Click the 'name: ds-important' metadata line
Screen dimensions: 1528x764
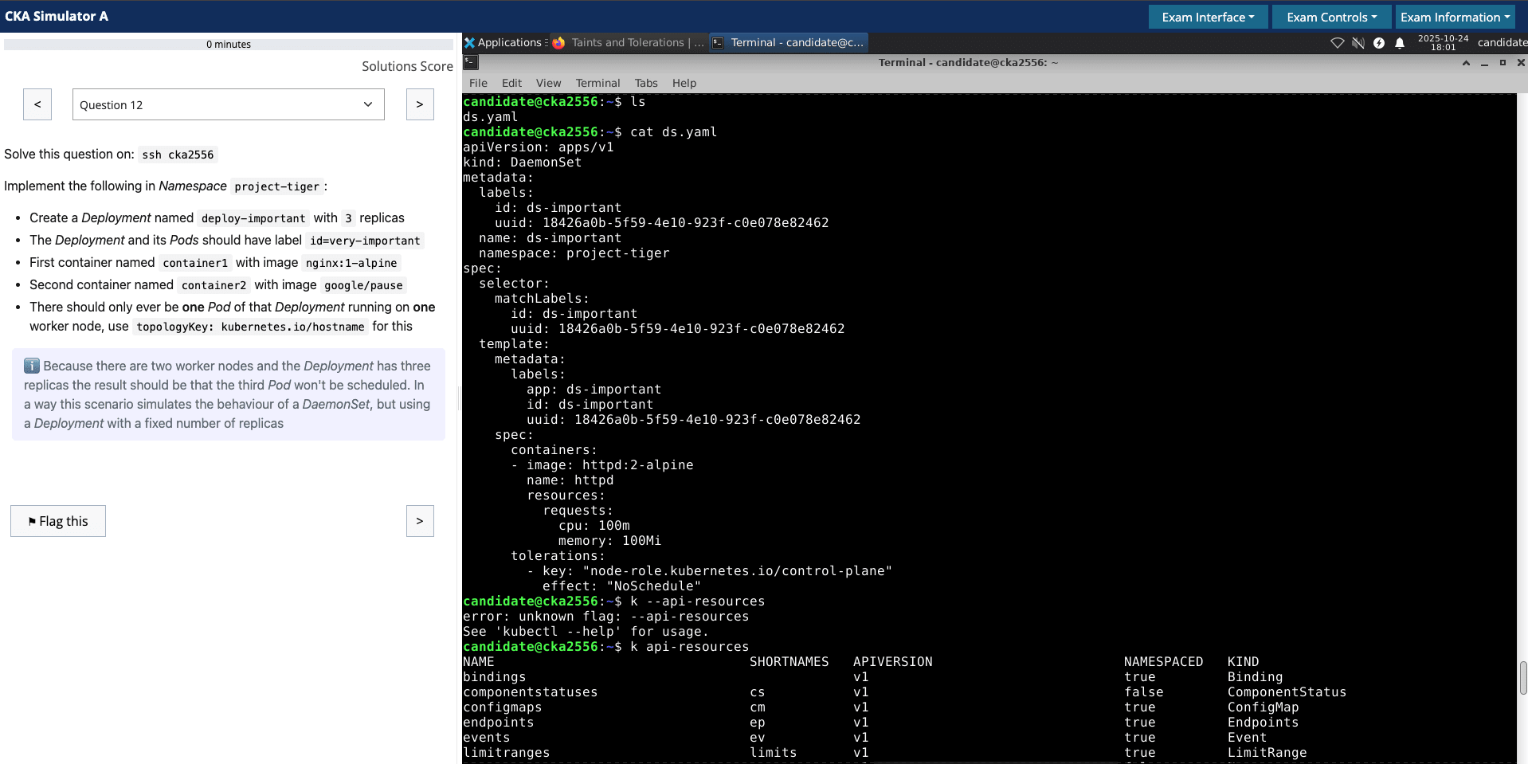pos(550,238)
